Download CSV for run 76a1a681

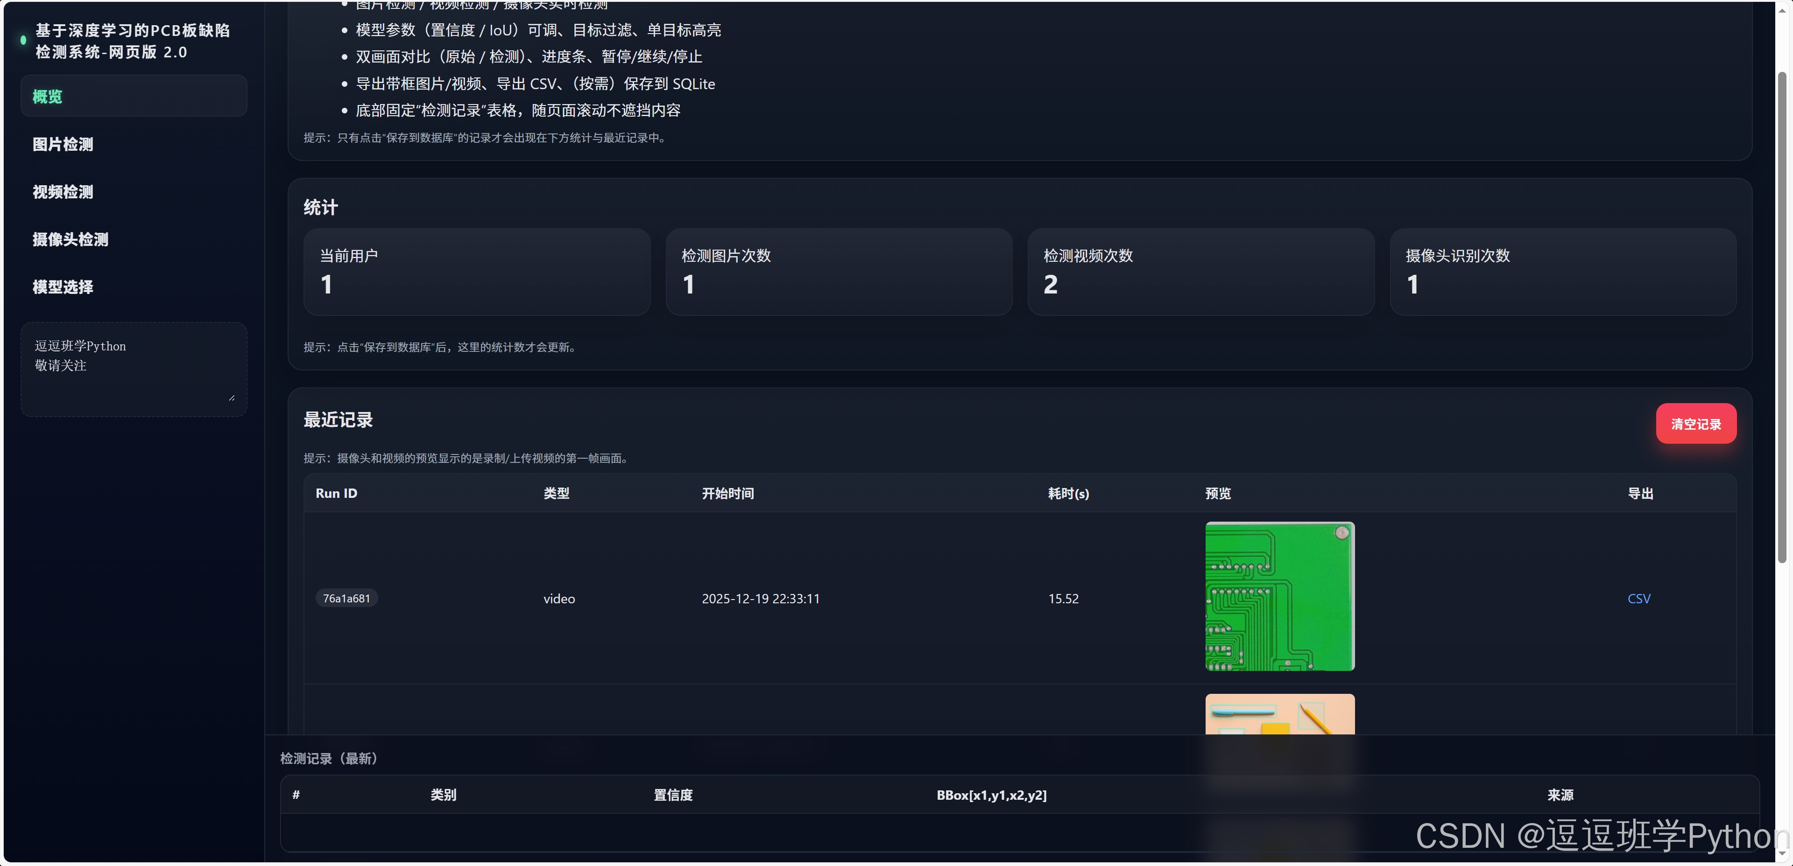[1638, 598]
